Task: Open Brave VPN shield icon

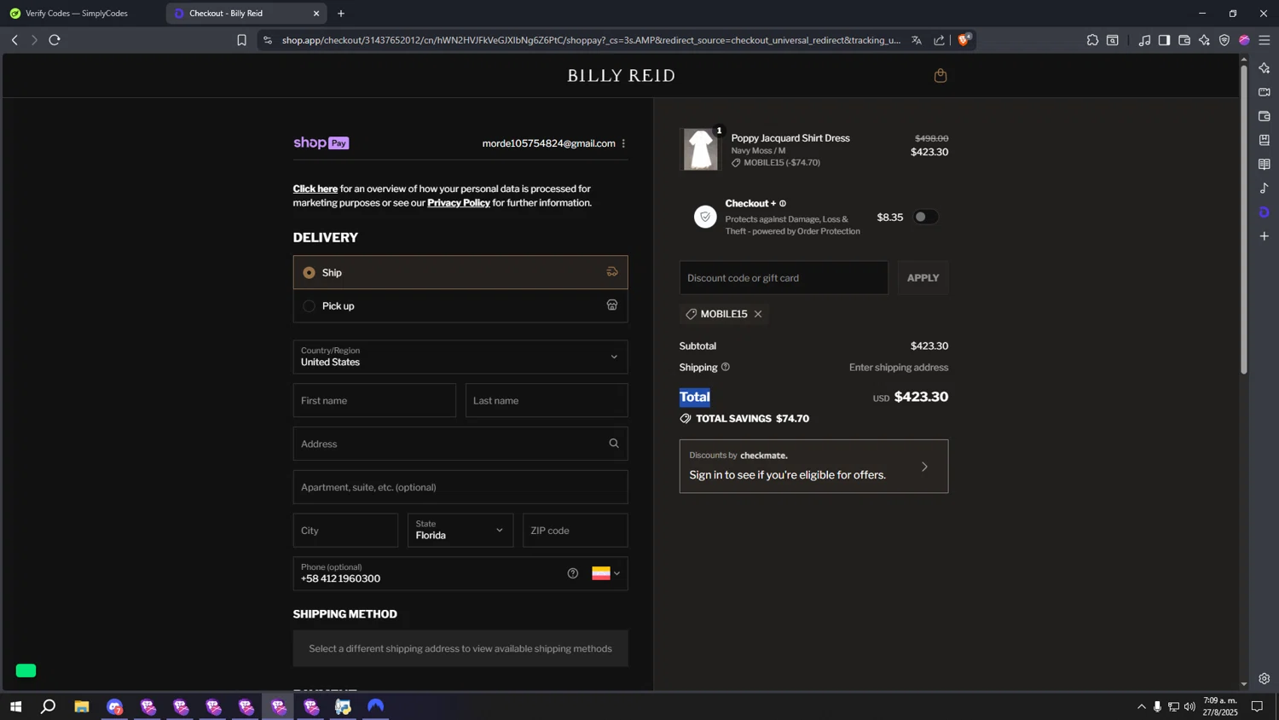Action: [x=1224, y=40]
